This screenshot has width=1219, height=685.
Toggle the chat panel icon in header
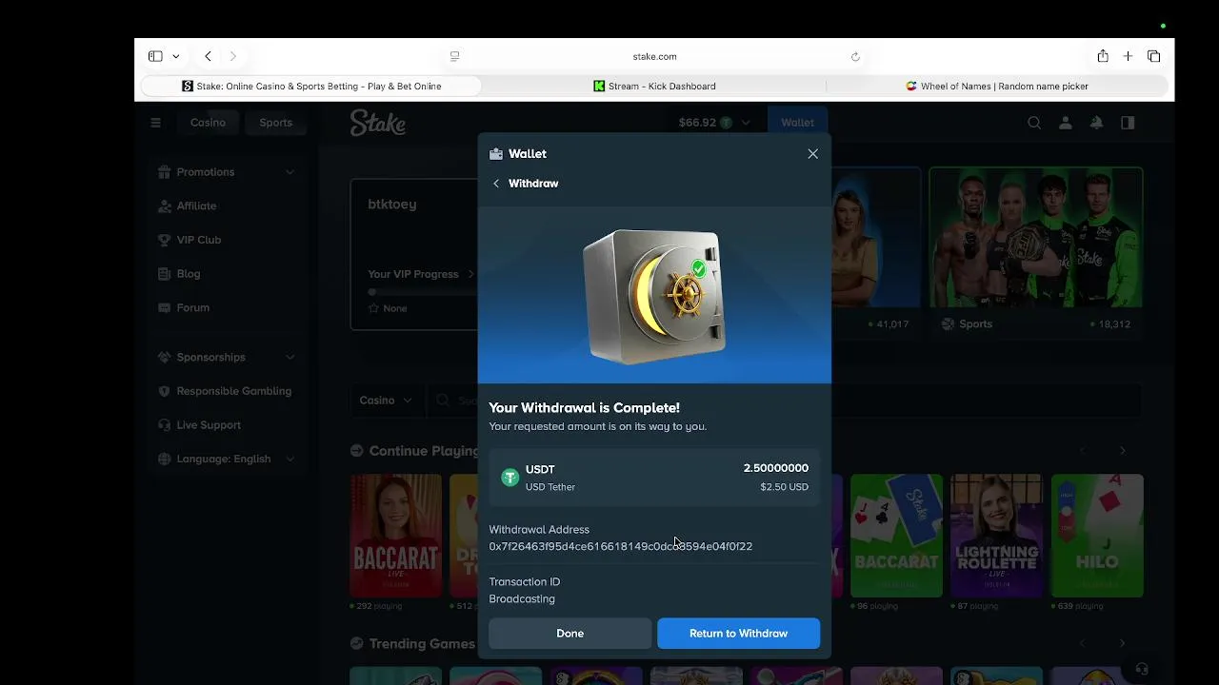1128,122
